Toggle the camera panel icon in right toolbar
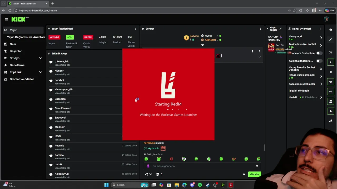337x189 pixels. click(331, 101)
